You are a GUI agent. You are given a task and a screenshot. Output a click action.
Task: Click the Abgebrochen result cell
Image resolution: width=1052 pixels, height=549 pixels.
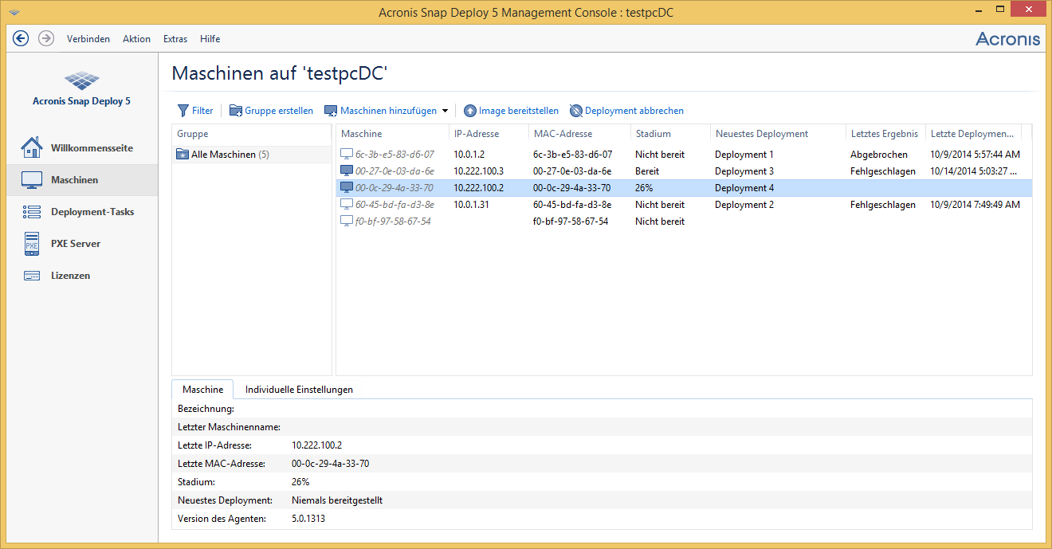[x=879, y=155]
